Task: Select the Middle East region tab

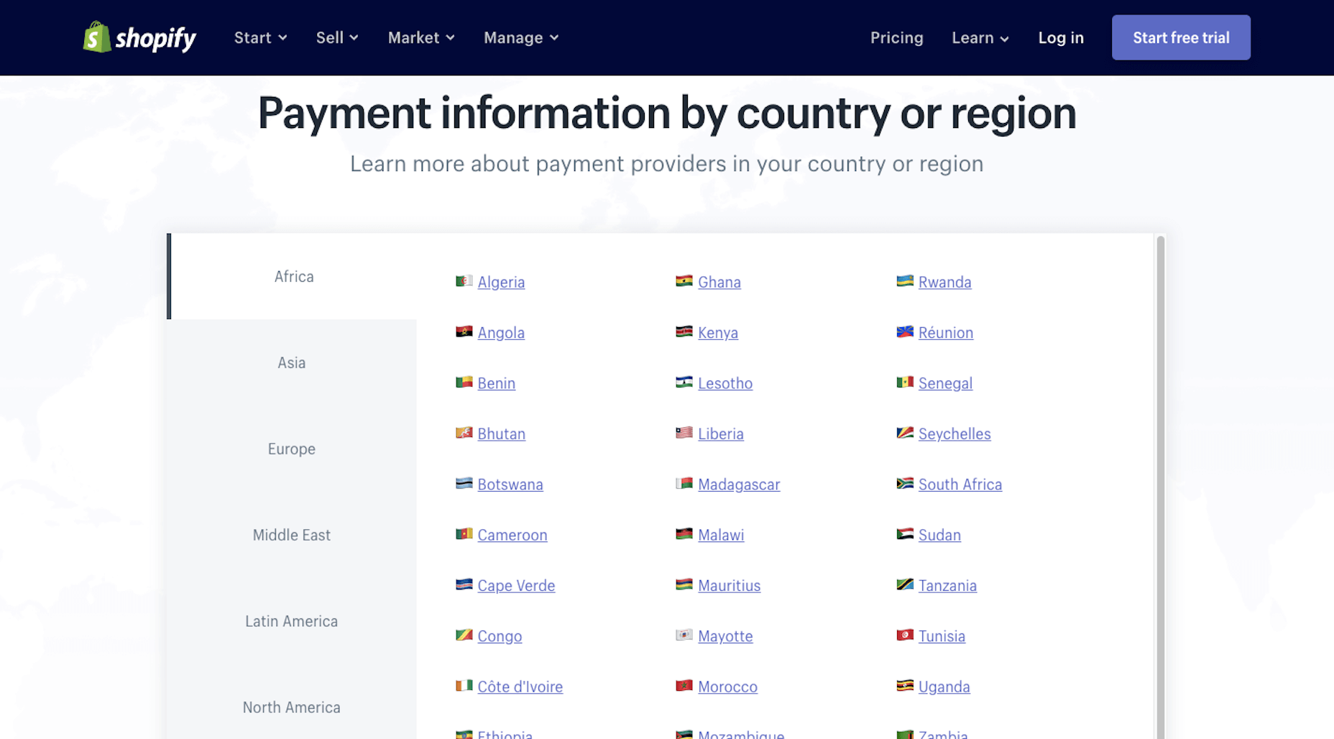Action: (292, 535)
